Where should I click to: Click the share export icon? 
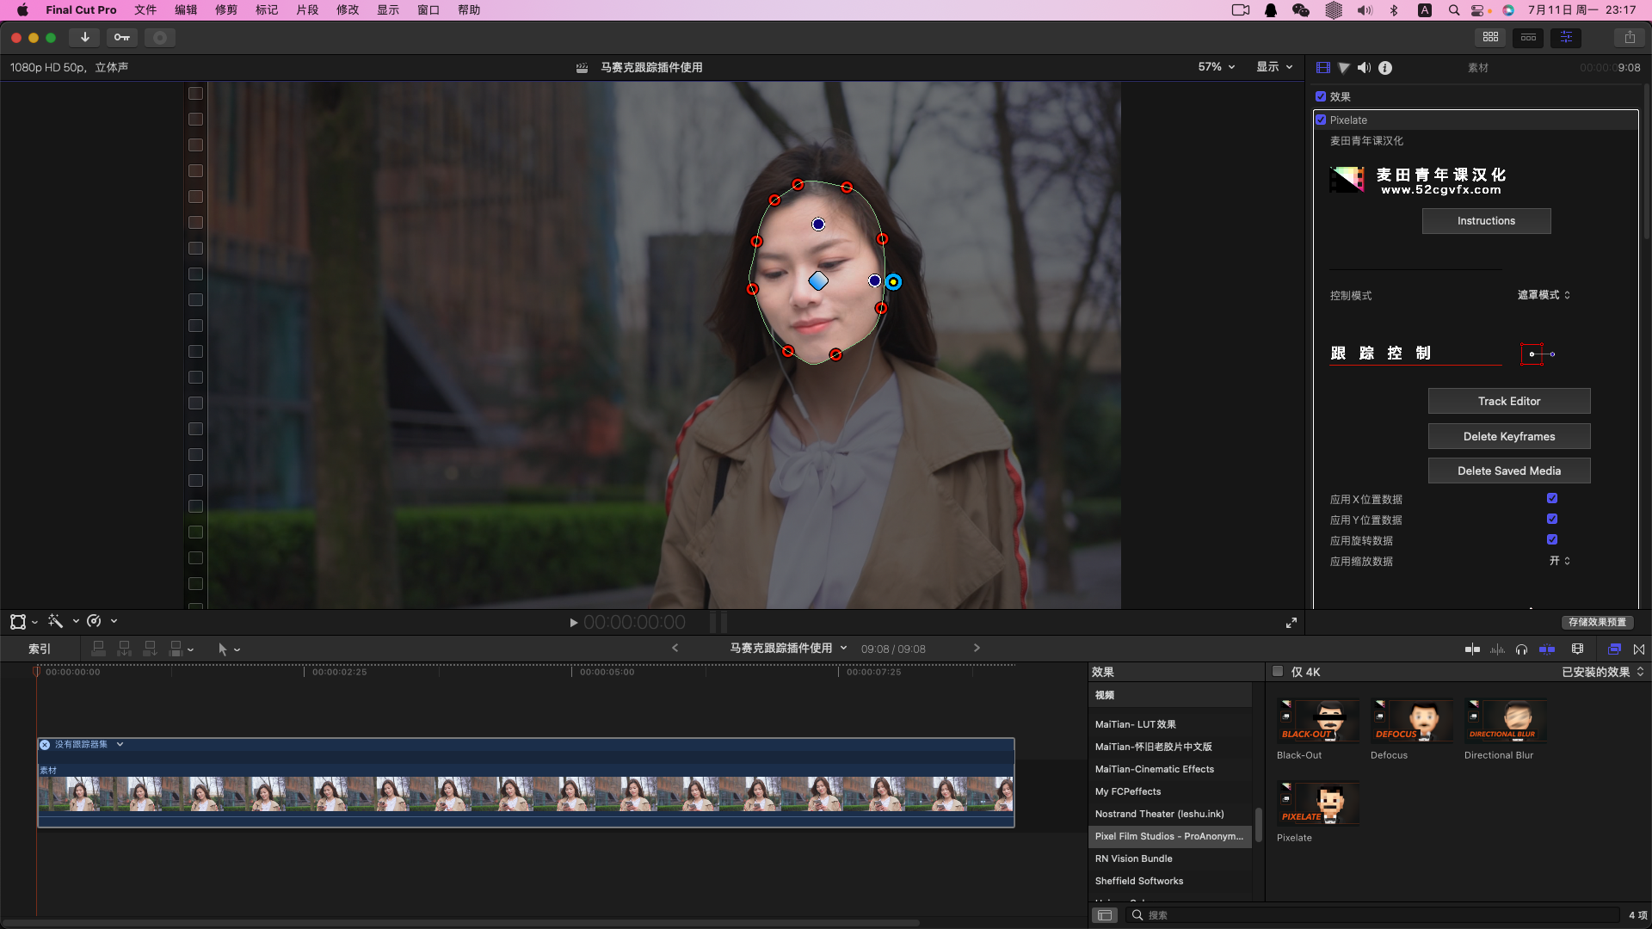pyautogui.click(x=1630, y=37)
